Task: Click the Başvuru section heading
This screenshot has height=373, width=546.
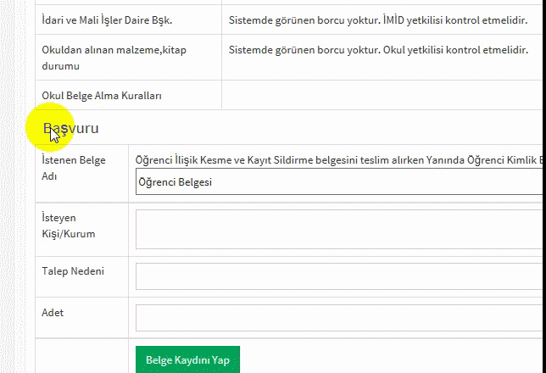Action: (x=71, y=128)
